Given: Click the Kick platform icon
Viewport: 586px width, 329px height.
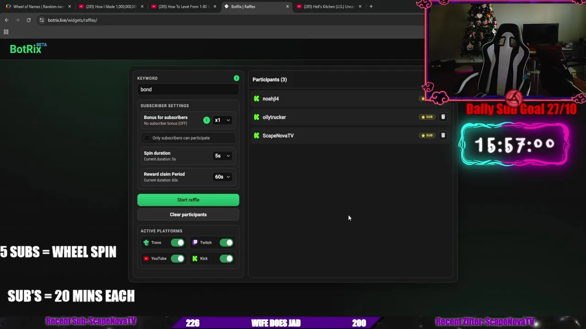Looking at the screenshot, I should (195, 259).
